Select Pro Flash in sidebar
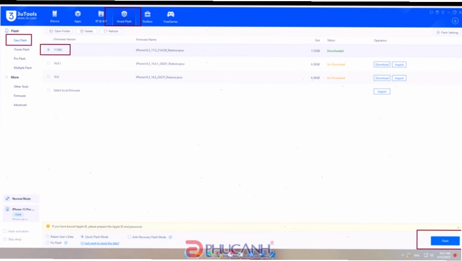This screenshot has height=261, width=462. click(x=19, y=58)
